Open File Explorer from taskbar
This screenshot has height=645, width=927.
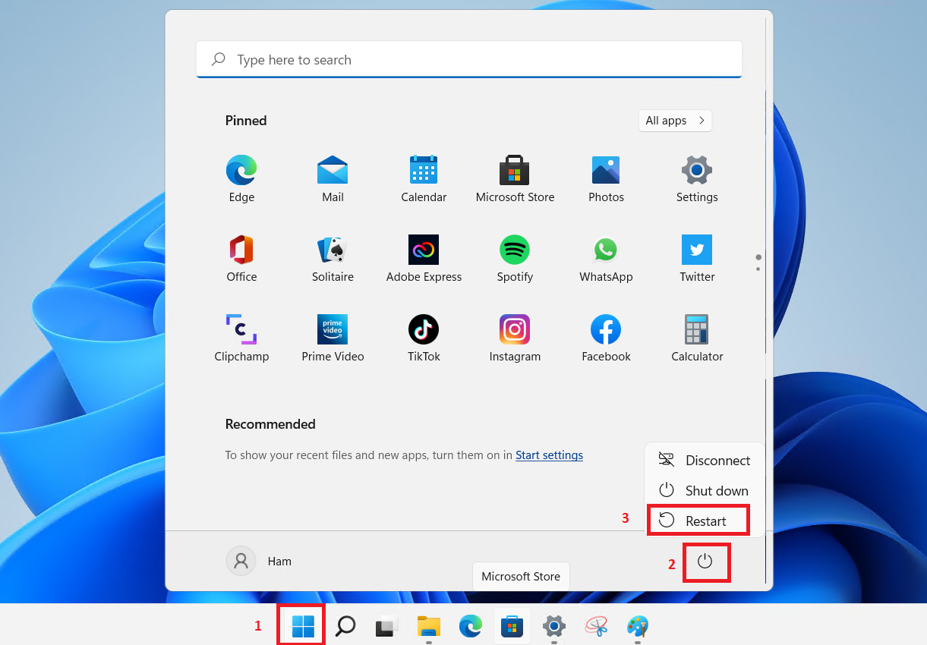click(429, 626)
